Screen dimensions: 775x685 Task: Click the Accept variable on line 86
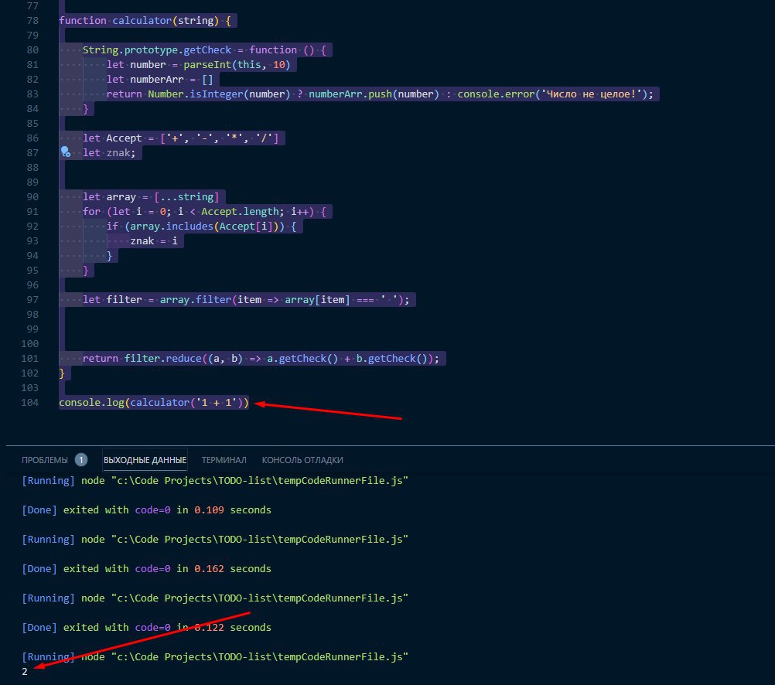[124, 138]
